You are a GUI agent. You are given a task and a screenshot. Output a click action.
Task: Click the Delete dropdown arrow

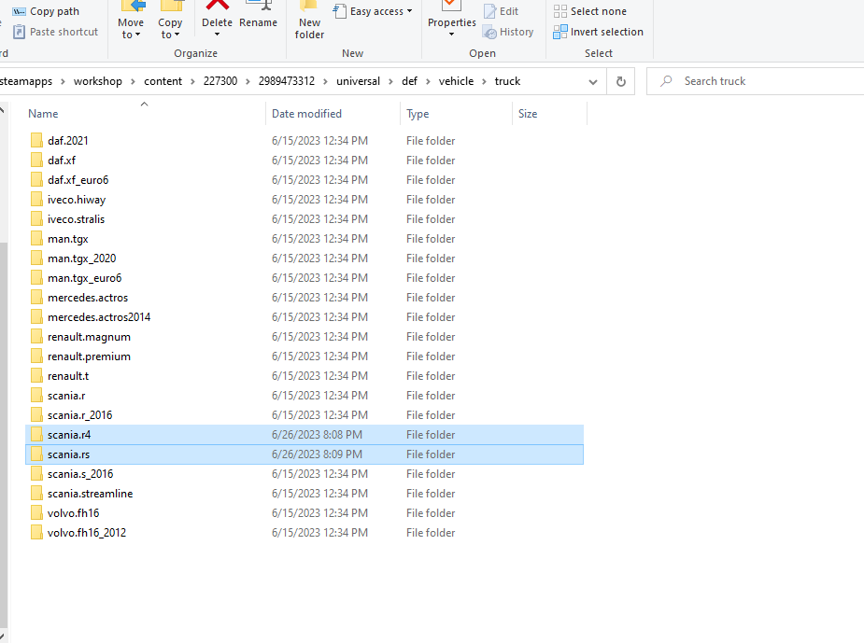(217, 35)
